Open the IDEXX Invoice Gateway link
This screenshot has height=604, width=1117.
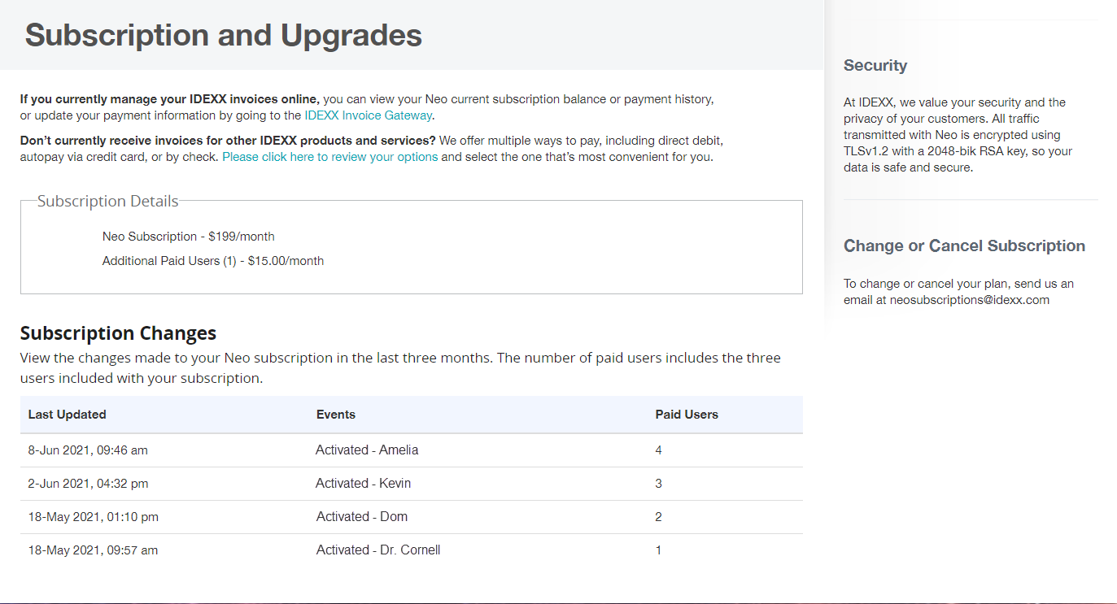[368, 115]
